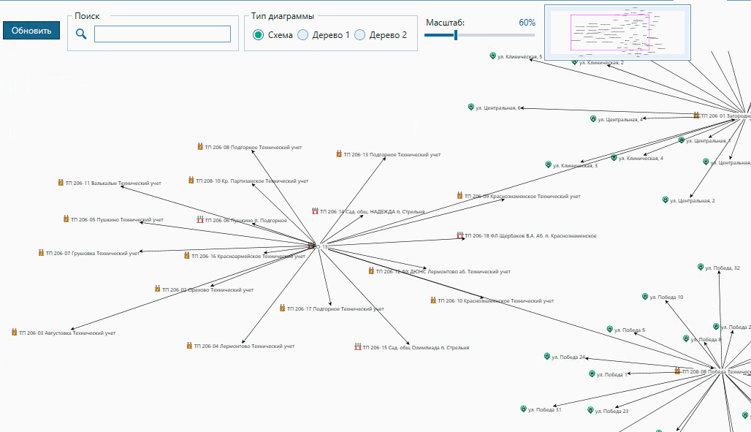The width and height of the screenshot is (751, 432).
Task: Select the ТП 206-08 Подгорное substation icon
Action: [200, 147]
